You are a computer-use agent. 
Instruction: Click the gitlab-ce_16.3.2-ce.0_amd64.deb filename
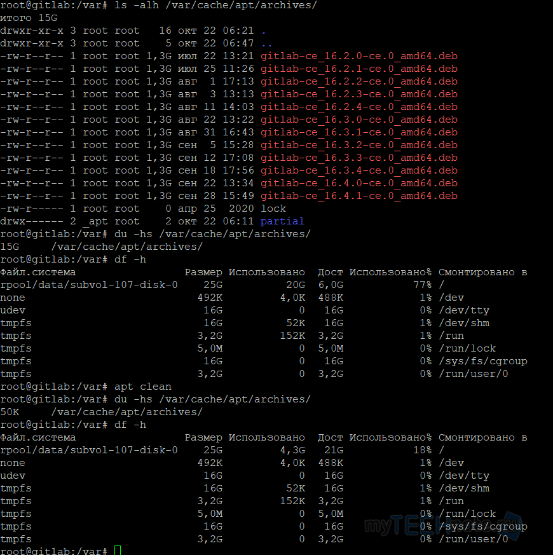coord(359,145)
